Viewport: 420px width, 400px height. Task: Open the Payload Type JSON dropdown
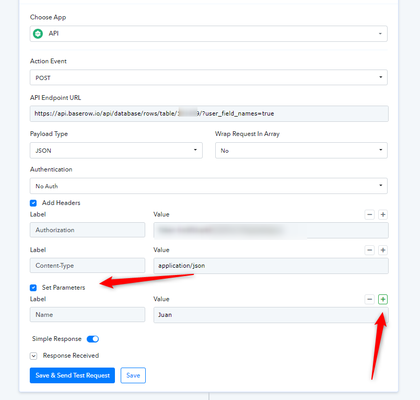pyautogui.click(x=116, y=151)
